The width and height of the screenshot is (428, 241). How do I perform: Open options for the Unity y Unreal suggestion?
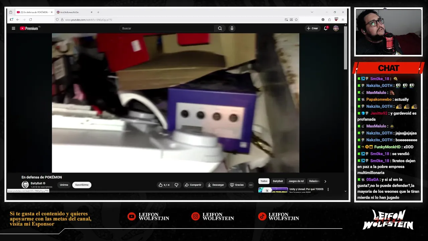(x=328, y=189)
